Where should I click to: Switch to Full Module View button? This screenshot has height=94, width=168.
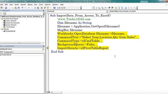pyautogui.click(x=49, y=92)
